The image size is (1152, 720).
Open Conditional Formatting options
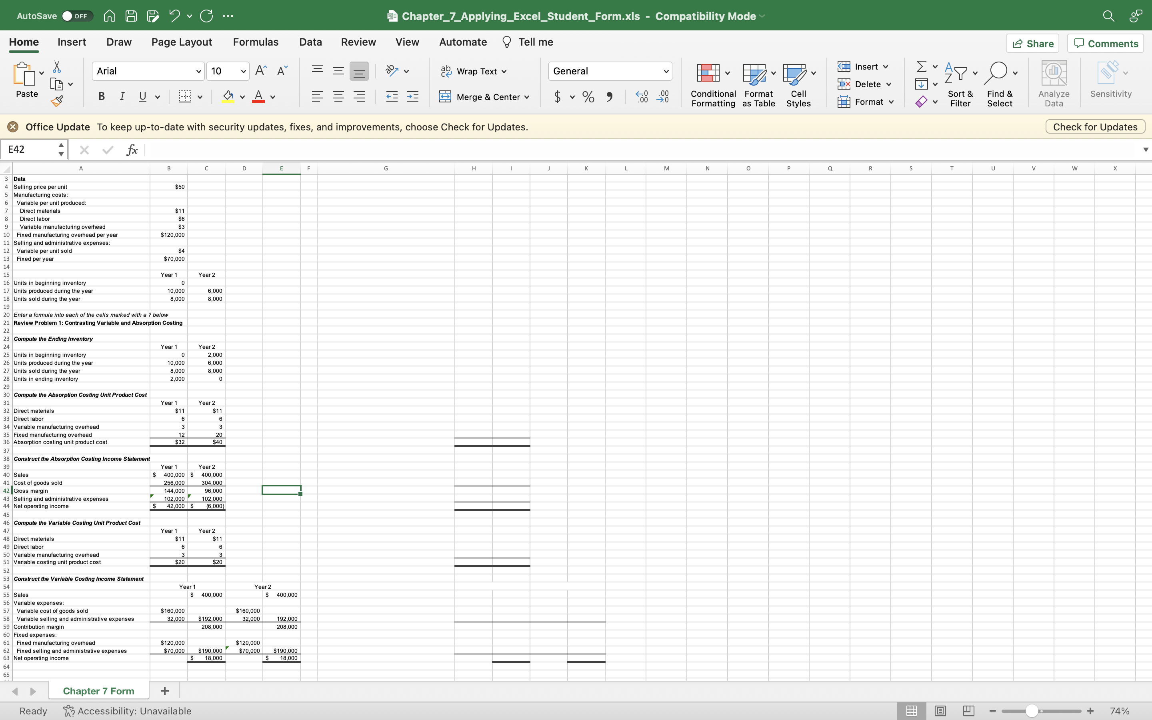click(712, 84)
